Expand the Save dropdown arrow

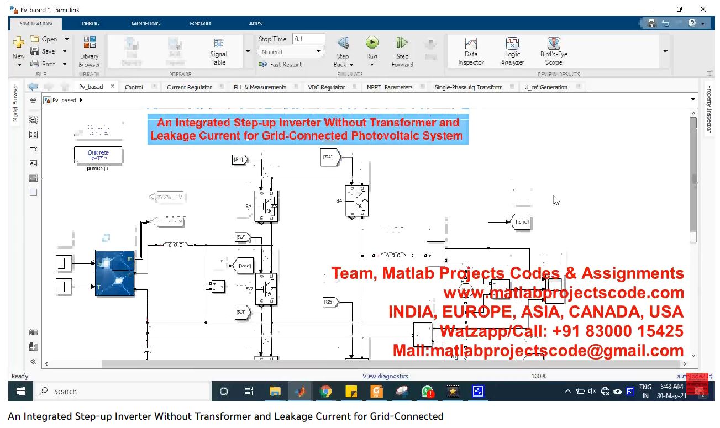pyautogui.click(x=65, y=51)
